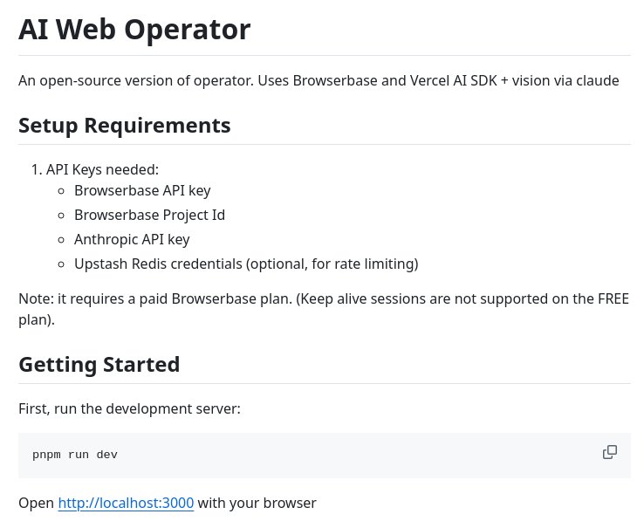The width and height of the screenshot is (644, 521).
Task: Click the 'Browserbase Project Id' list item
Action: 149,215
